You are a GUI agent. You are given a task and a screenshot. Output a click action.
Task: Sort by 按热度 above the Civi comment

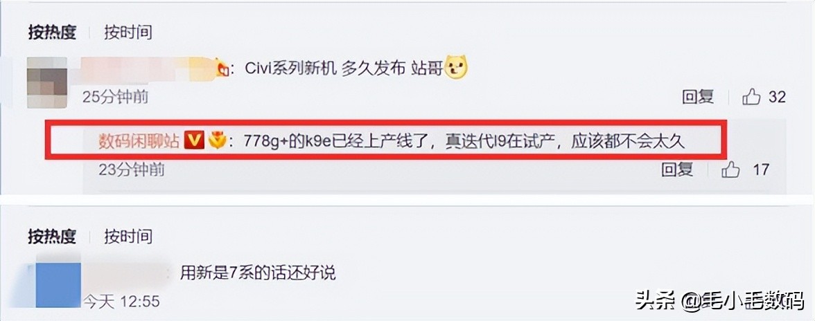coord(52,32)
